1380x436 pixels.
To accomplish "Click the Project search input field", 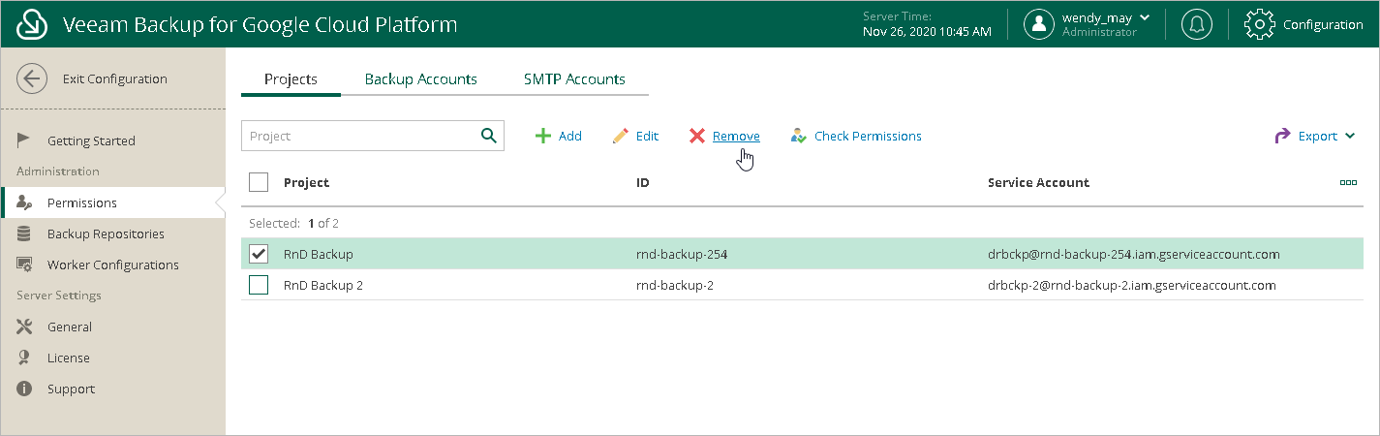I will 358,137.
